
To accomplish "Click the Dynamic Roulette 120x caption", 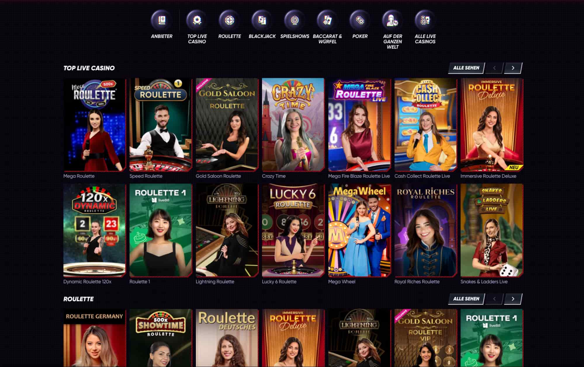I will coord(87,282).
